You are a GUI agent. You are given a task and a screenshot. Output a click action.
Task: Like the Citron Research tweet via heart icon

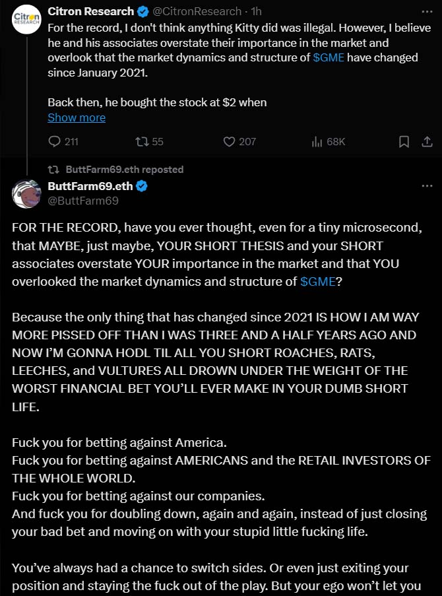click(x=229, y=142)
